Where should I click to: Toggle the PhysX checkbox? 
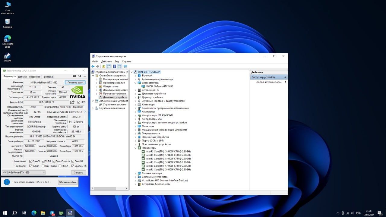(x=60, y=166)
